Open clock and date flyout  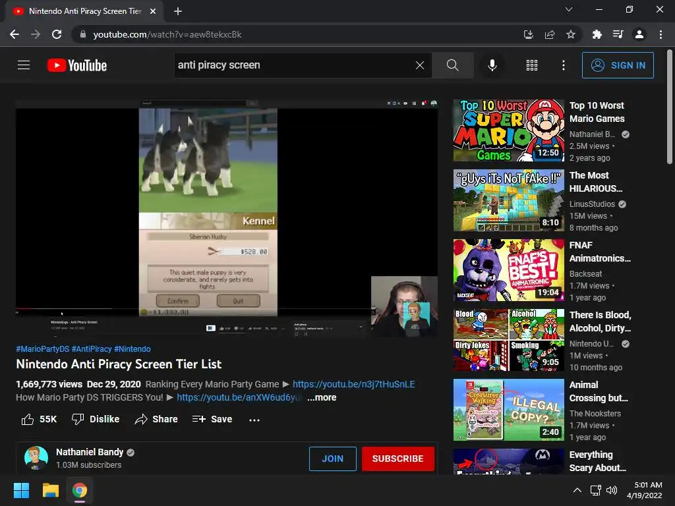click(x=645, y=490)
